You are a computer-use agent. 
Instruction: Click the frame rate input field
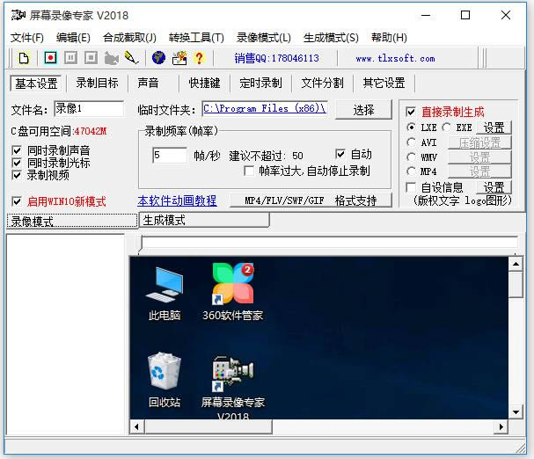[169, 156]
